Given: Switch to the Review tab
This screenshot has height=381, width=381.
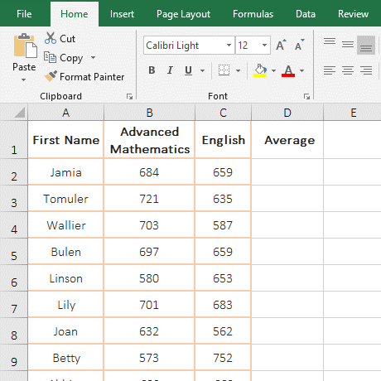Looking at the screenshot, I should click(353, 14).
